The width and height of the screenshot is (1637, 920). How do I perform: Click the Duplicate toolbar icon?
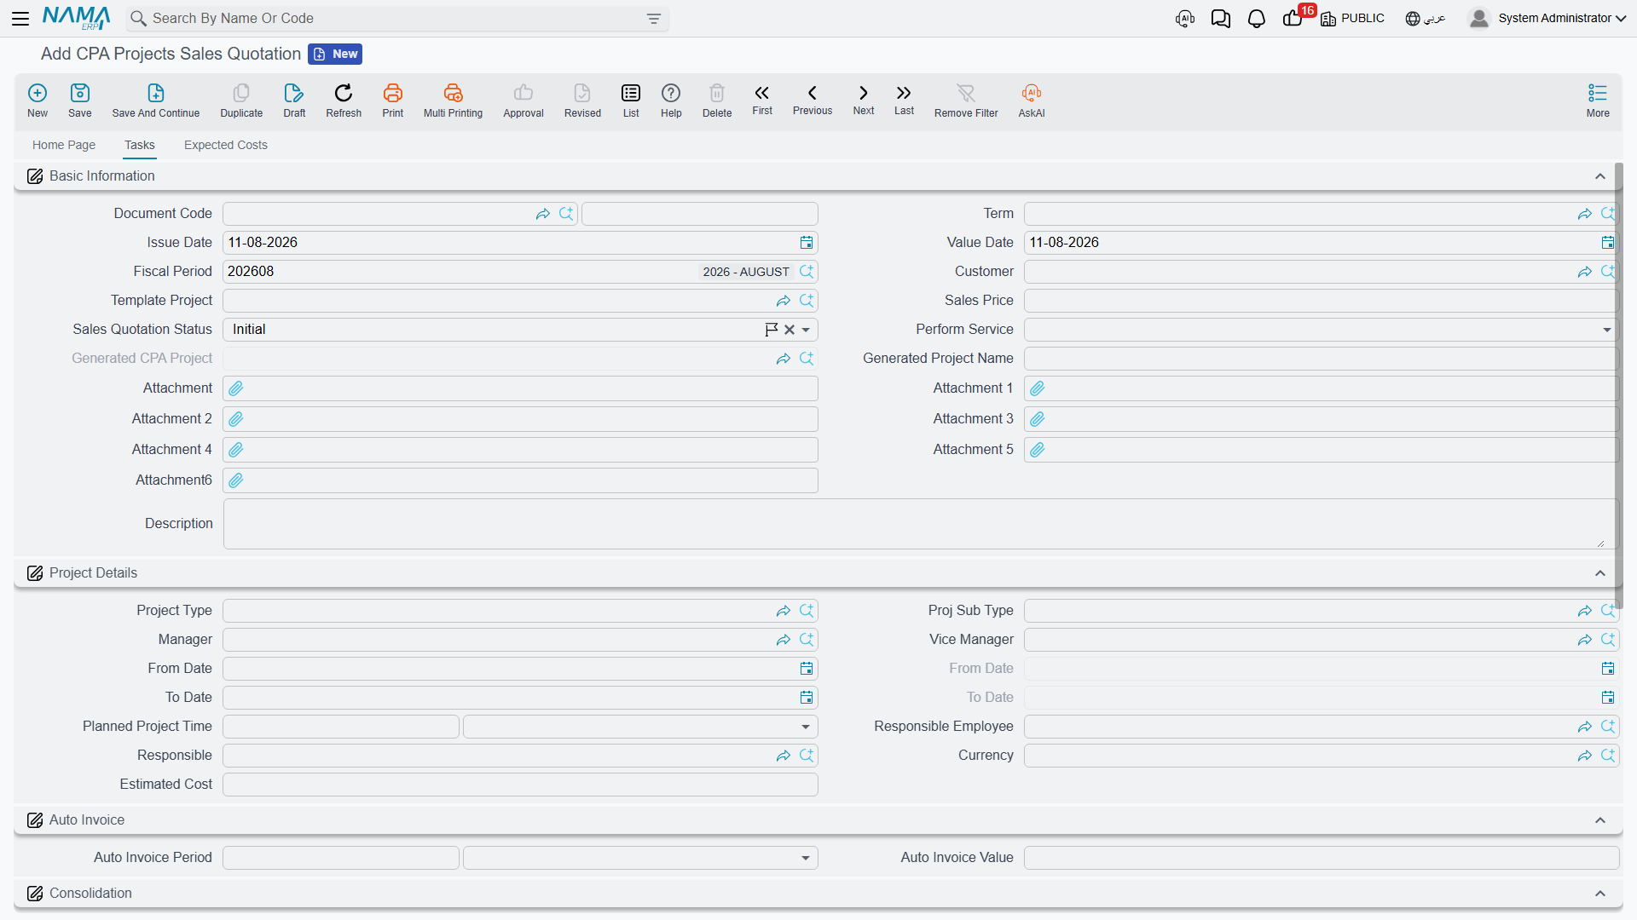point(241,101)
